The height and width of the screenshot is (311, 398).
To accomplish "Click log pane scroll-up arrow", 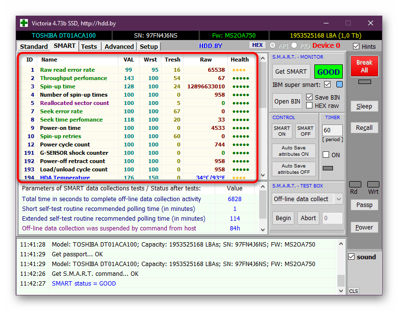I will (341, 244).
